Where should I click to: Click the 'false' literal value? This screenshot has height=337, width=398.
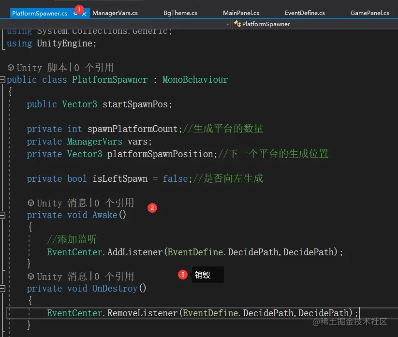pyautogui.click(x=175, y=178)
